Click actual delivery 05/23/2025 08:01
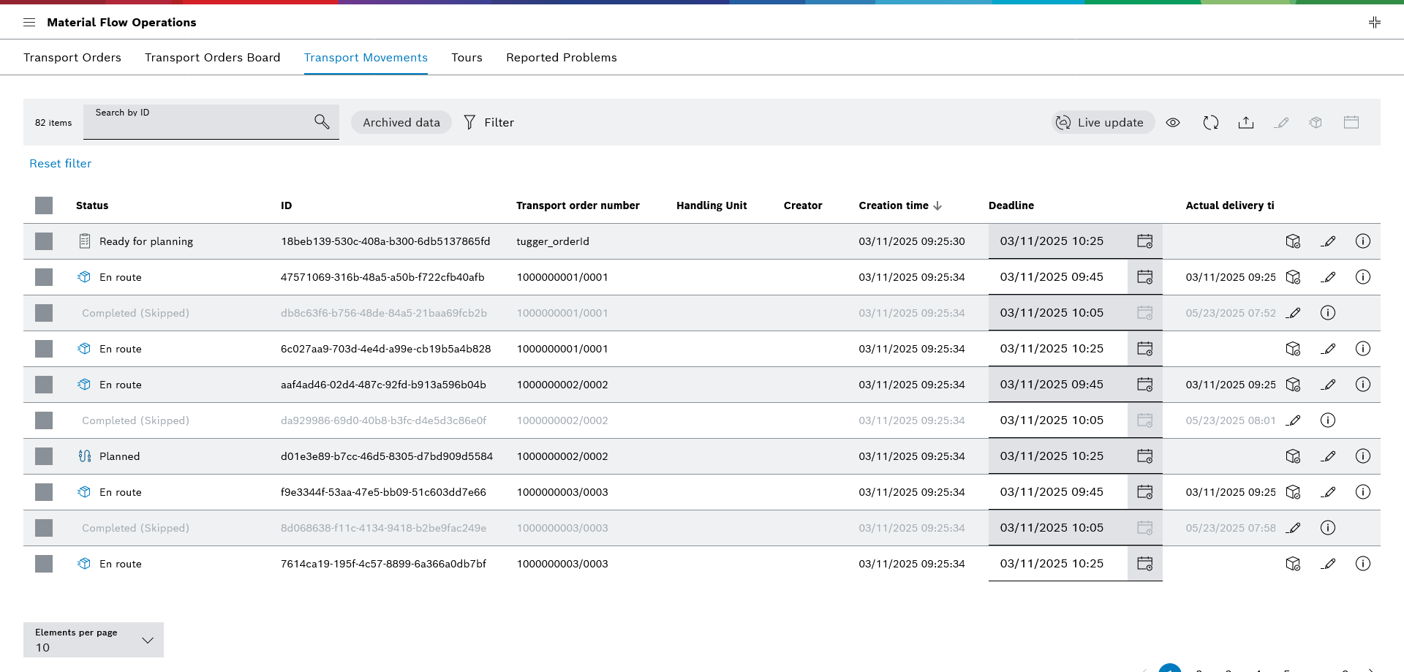Viewport: 1404px width, 672px height. (x=1231, y=420)
